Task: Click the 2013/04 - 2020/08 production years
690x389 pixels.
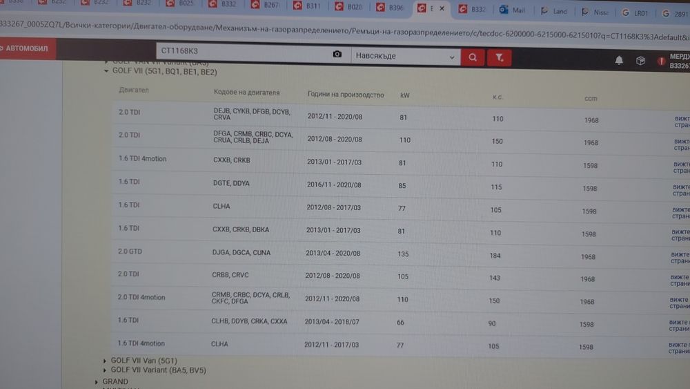Action: pyautogui.click(x=333, y=254)
